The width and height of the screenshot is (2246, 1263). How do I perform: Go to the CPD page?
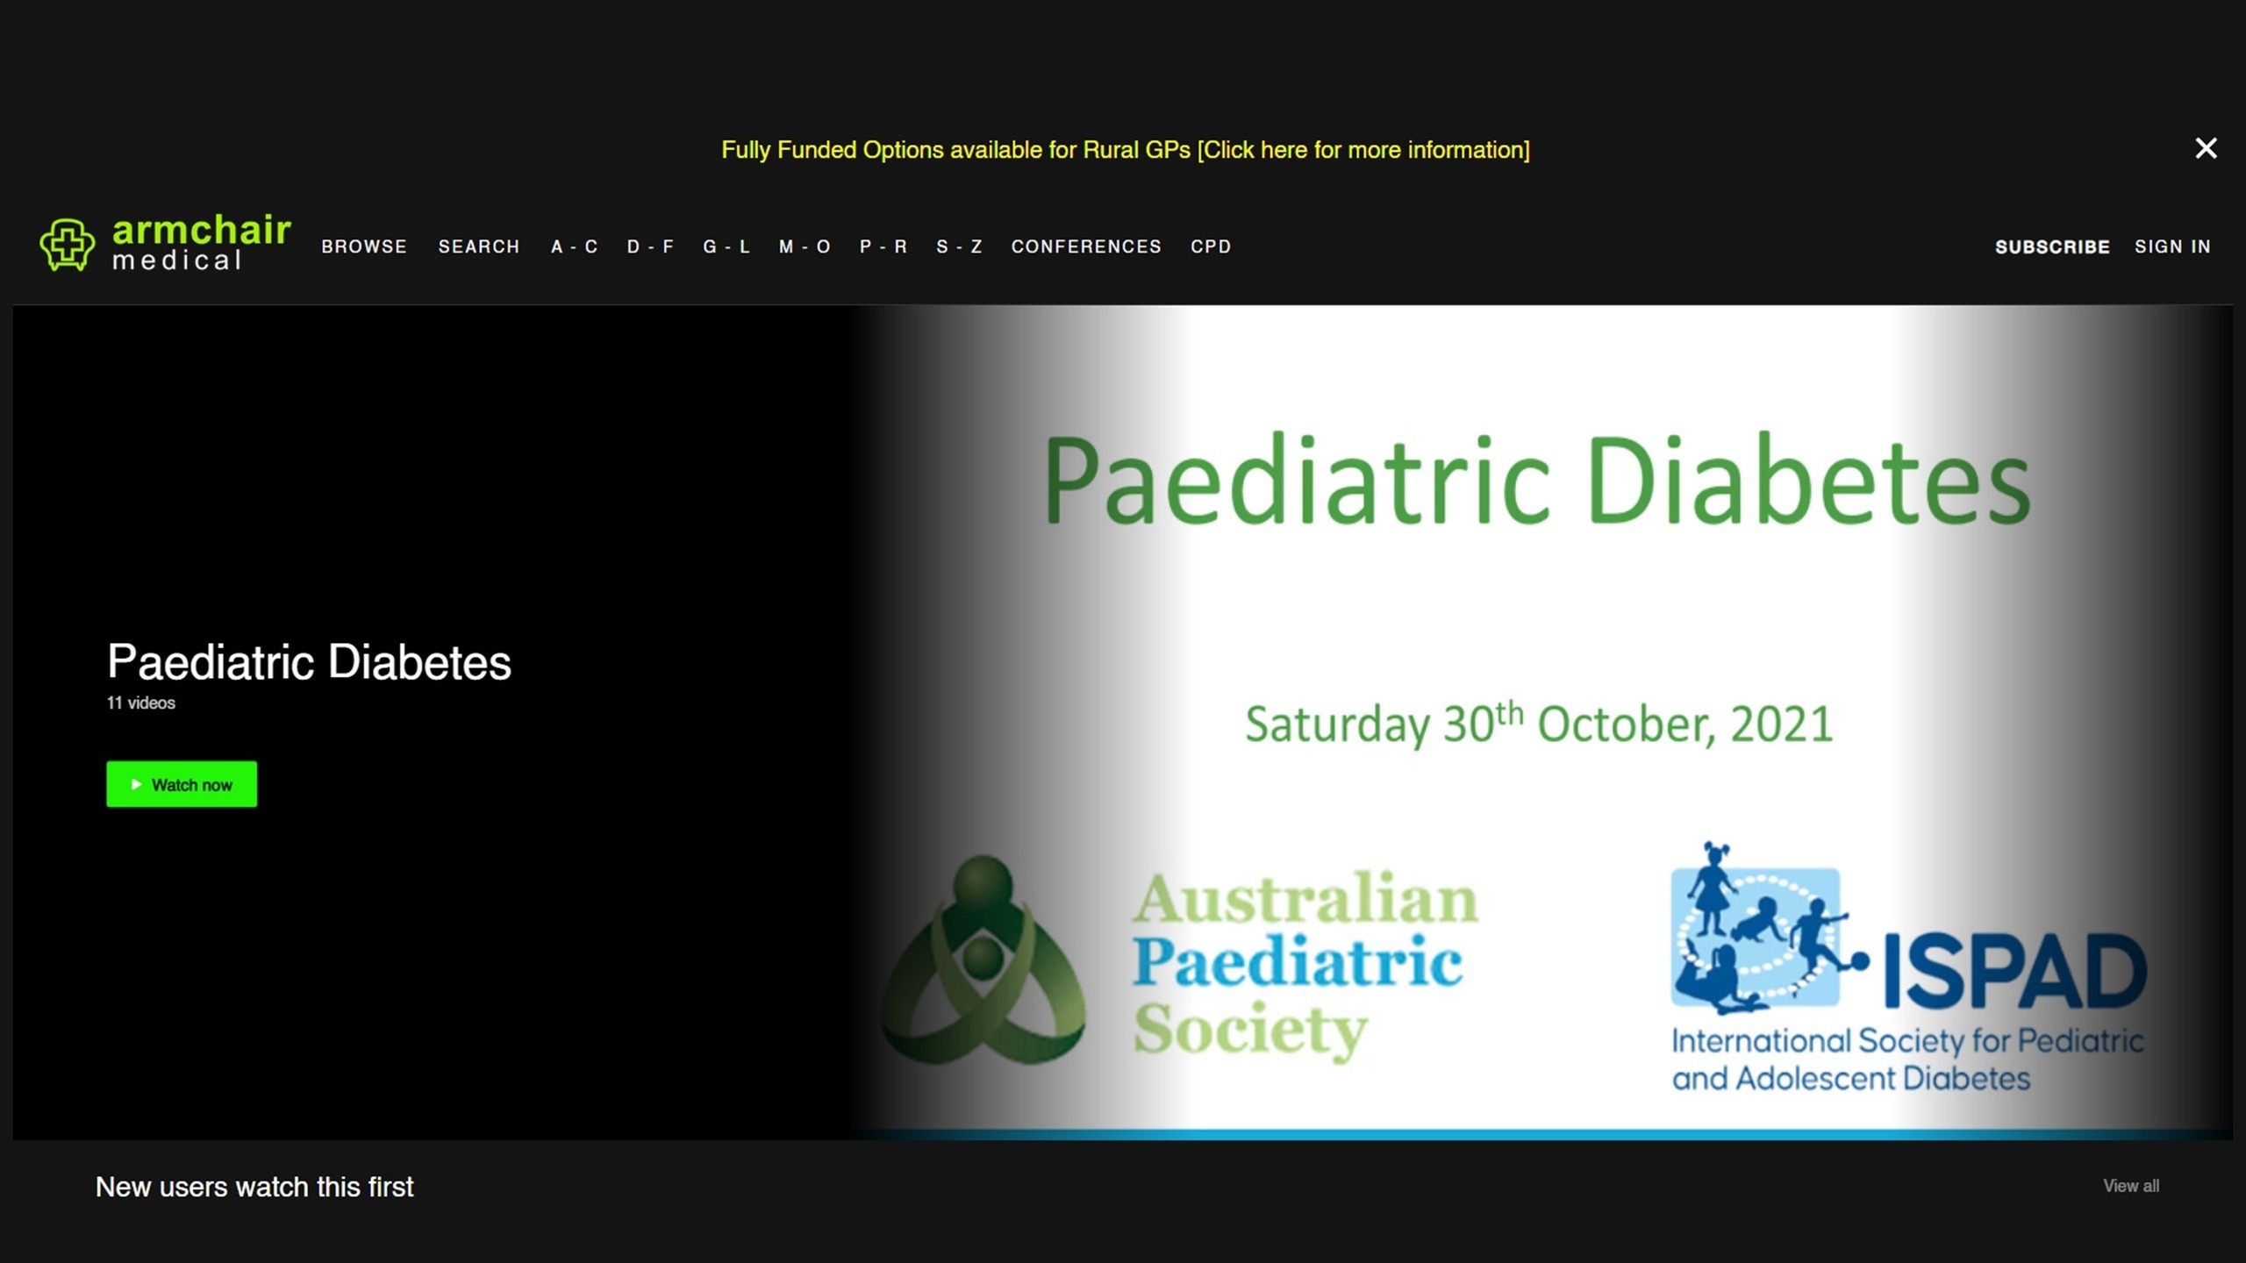[1211, 247]
